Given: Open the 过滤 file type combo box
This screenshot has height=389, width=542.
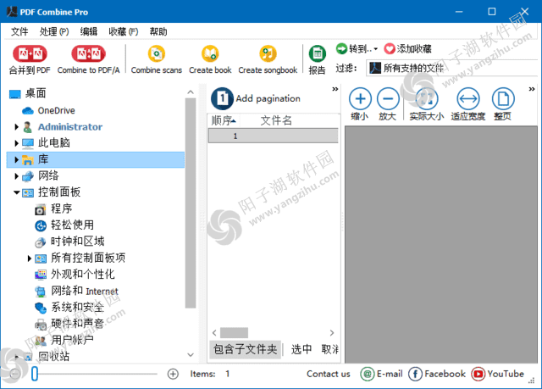Looking at the screenshot, I should [x=452, y=68].
